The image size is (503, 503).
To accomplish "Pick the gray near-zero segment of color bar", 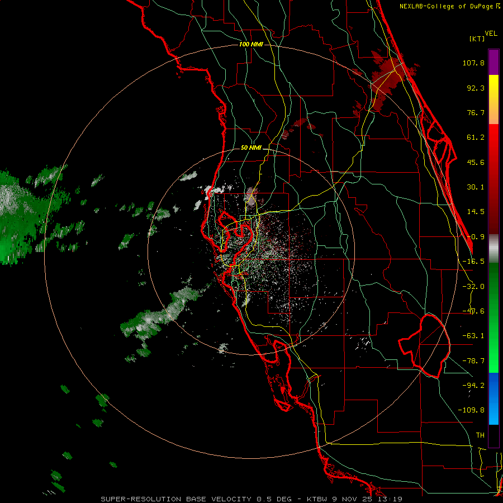I will click(493, 249).
